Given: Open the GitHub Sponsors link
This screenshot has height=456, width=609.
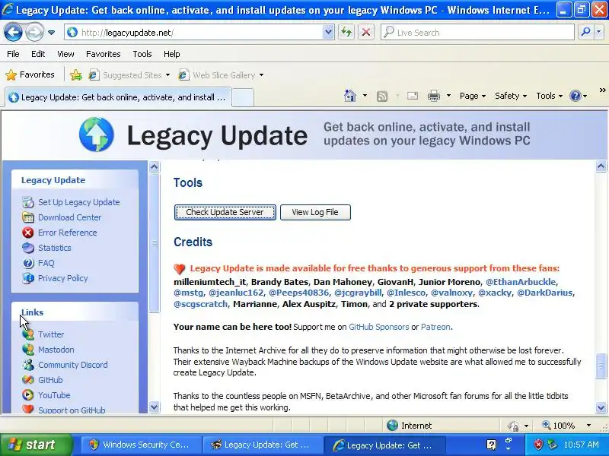Looking at the screenshot, I should coord(378,327).
